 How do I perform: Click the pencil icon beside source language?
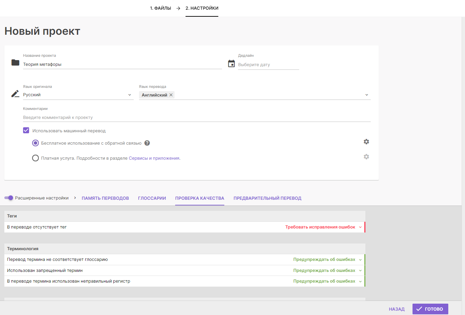click(15, 94)
